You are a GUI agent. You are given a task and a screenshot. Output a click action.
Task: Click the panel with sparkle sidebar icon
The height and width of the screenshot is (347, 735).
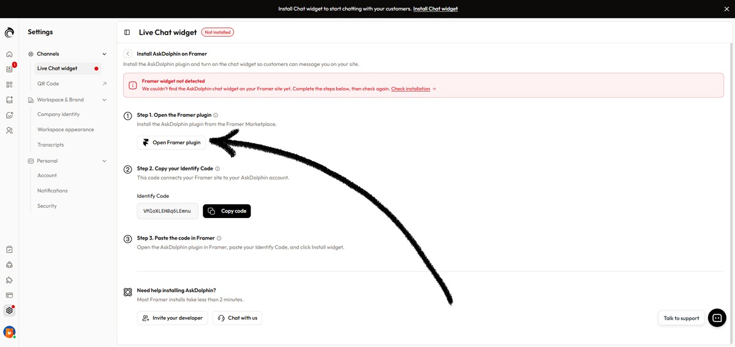(x=9, y=100)
